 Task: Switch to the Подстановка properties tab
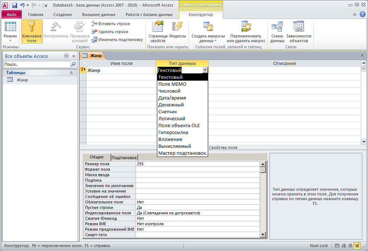point(124,158)
